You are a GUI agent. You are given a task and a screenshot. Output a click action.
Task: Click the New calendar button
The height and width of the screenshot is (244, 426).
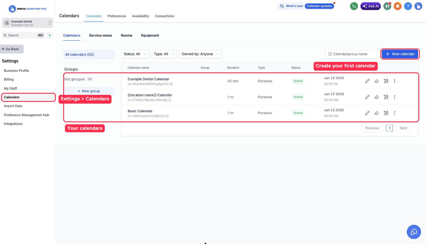tap(400, 54)
